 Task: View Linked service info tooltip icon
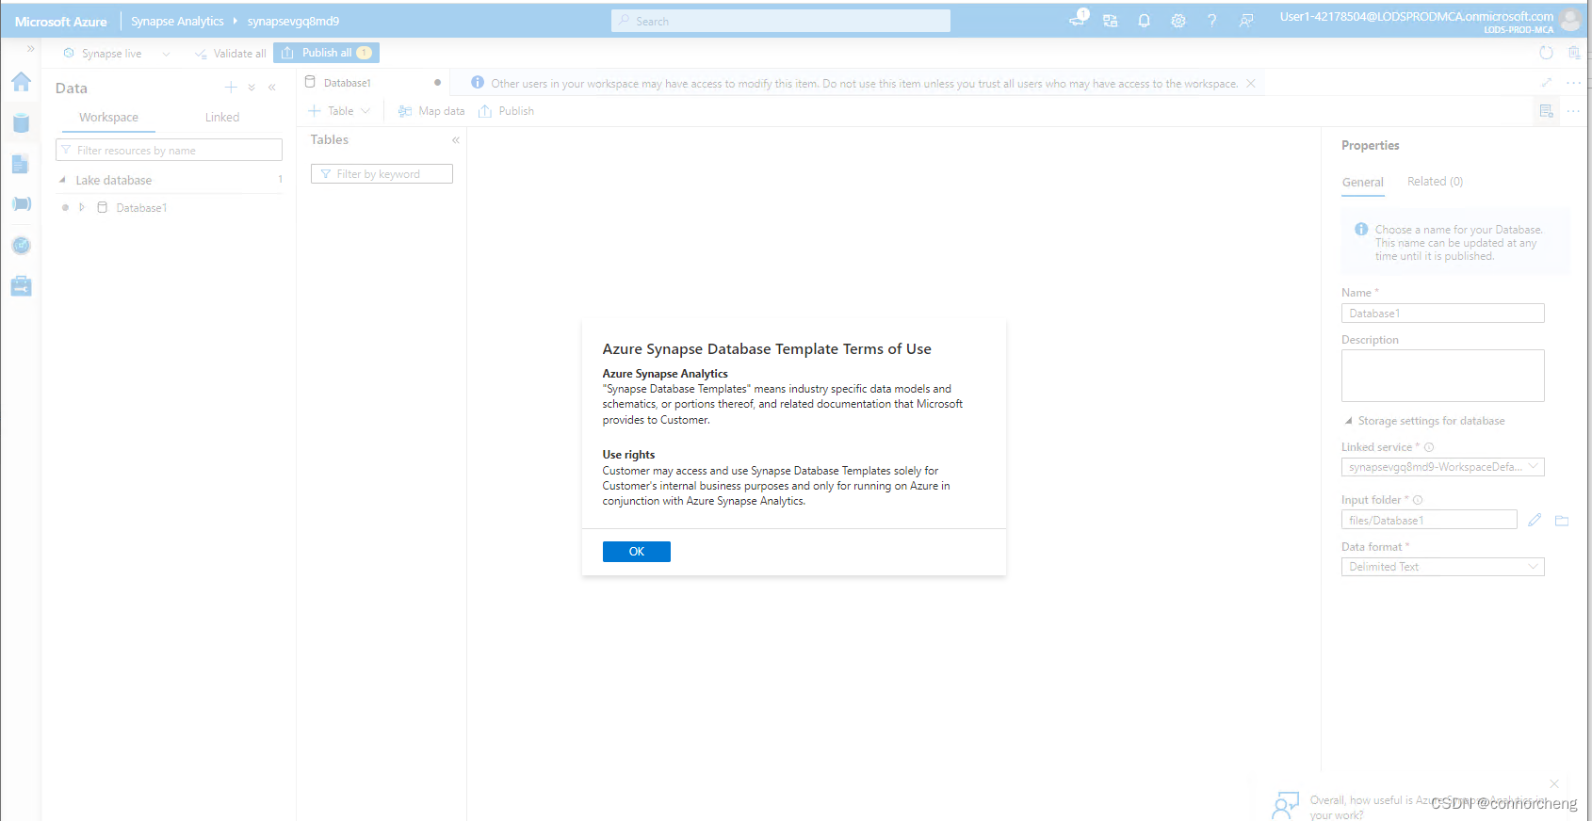(x=1429, y=447)
